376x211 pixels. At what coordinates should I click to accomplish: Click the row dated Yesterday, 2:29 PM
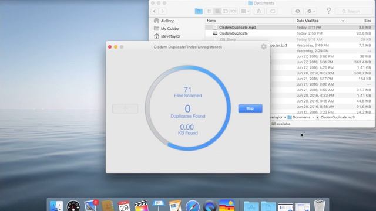coord(322,51)
